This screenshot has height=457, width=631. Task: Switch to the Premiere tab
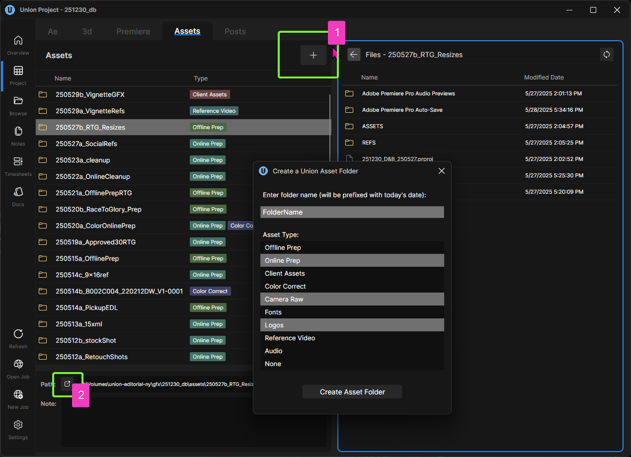133,31
